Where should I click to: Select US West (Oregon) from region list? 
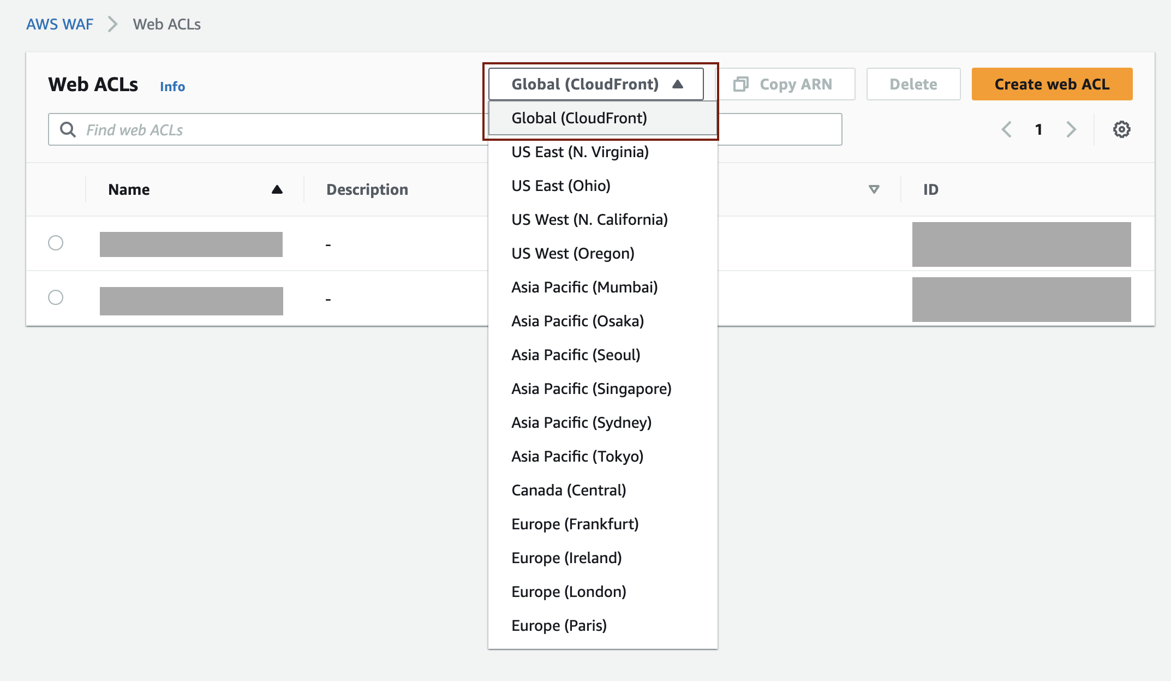coord(573,254)
